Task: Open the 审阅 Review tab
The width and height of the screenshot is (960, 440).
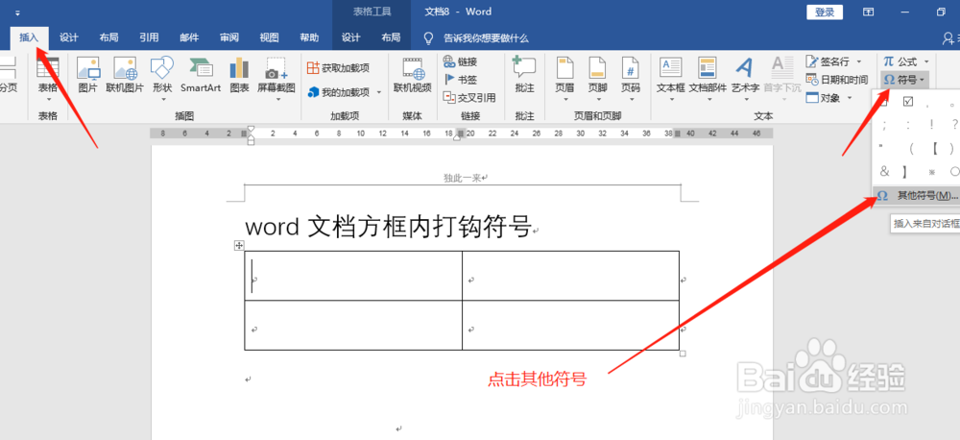Action: pyautogui.click(x=229, y=38)
